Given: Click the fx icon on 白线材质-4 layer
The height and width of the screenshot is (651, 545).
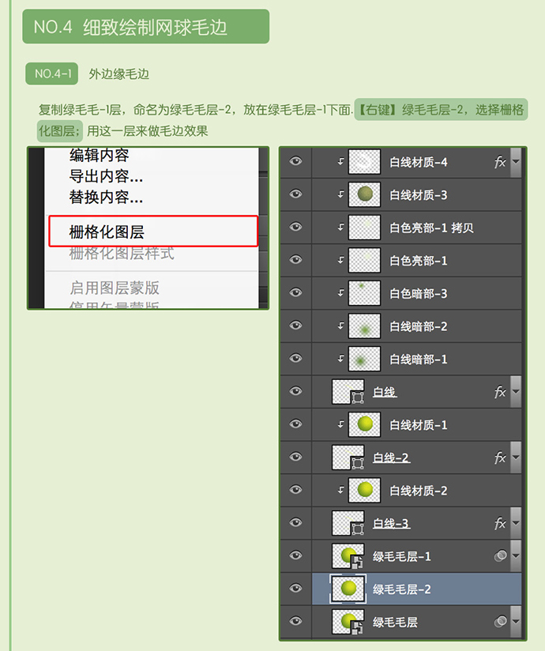Looking at the screenshot, I should click(499, 162).
